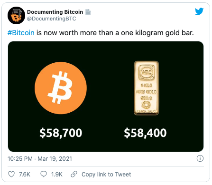Click the gold bar picture
The width and height of the screenshot is (212, 185).
[x=147, y=88]
